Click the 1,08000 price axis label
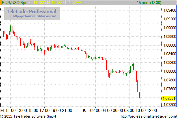 (170, 71)
